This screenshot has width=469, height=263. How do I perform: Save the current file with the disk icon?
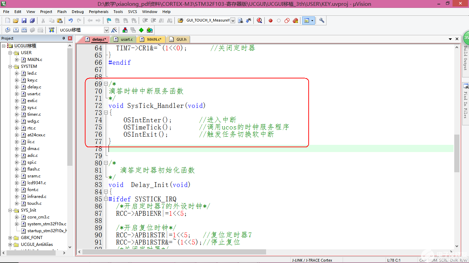click(x=24, y=21)
